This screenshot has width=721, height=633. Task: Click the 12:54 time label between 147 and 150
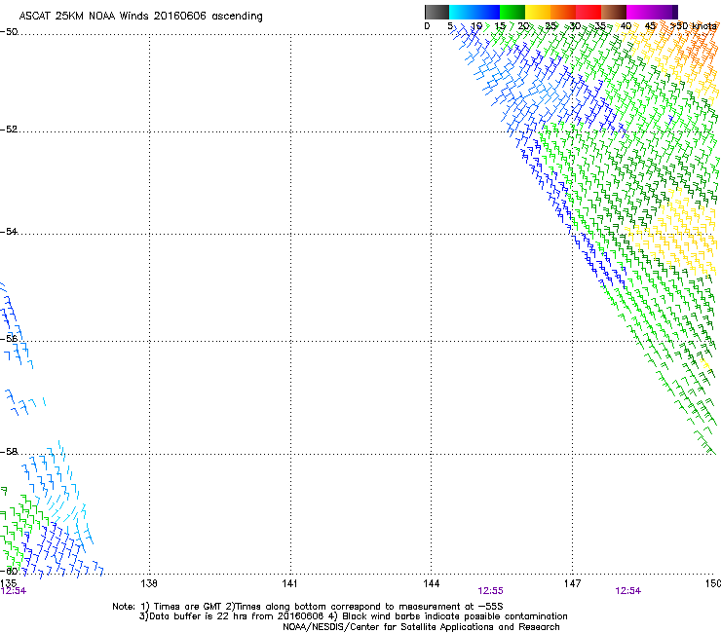[x=628, y=591]
